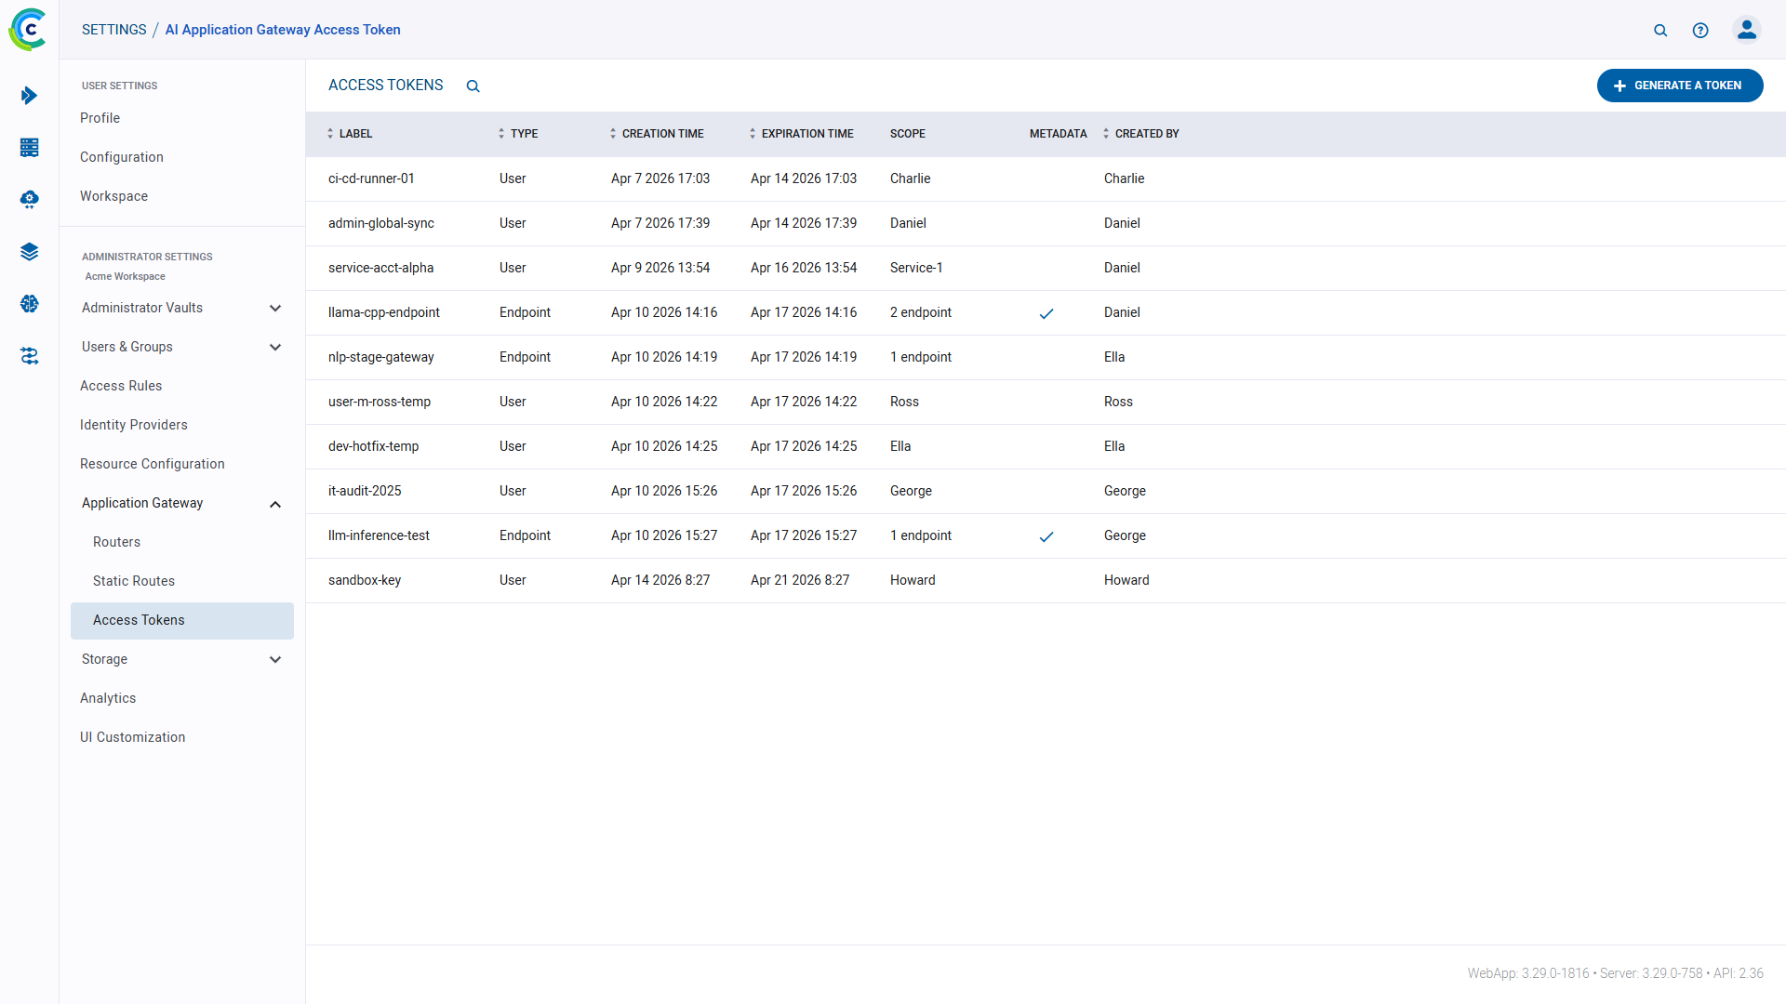Open Resource Configuration page
This screenshot has width=1786, height=1004.
[x=153, y=464]
